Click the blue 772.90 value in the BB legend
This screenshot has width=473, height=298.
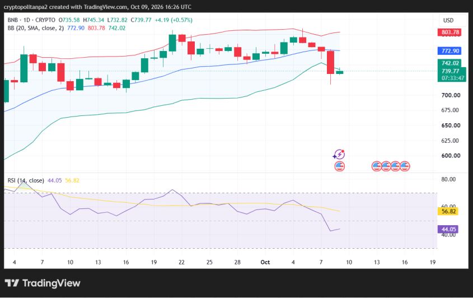[76, 28]
